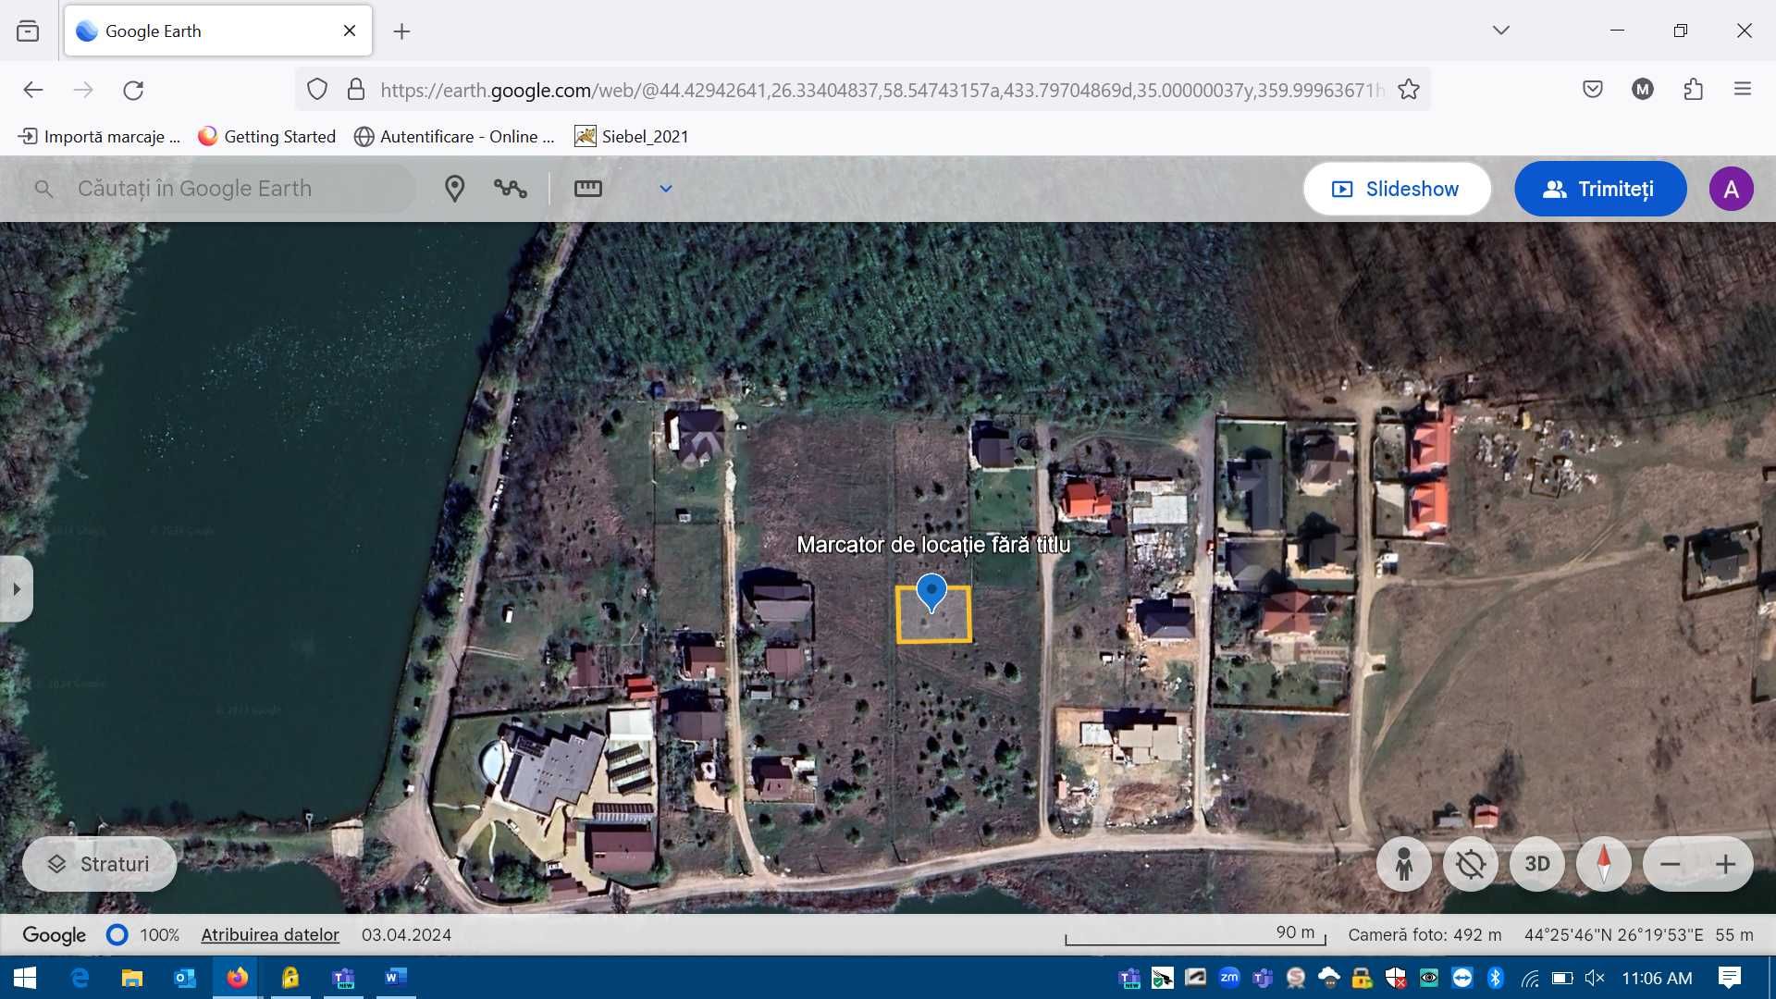Reset orientation with the compass
The width and height of the screenshot is (1776, 999).
[1604, 864]
